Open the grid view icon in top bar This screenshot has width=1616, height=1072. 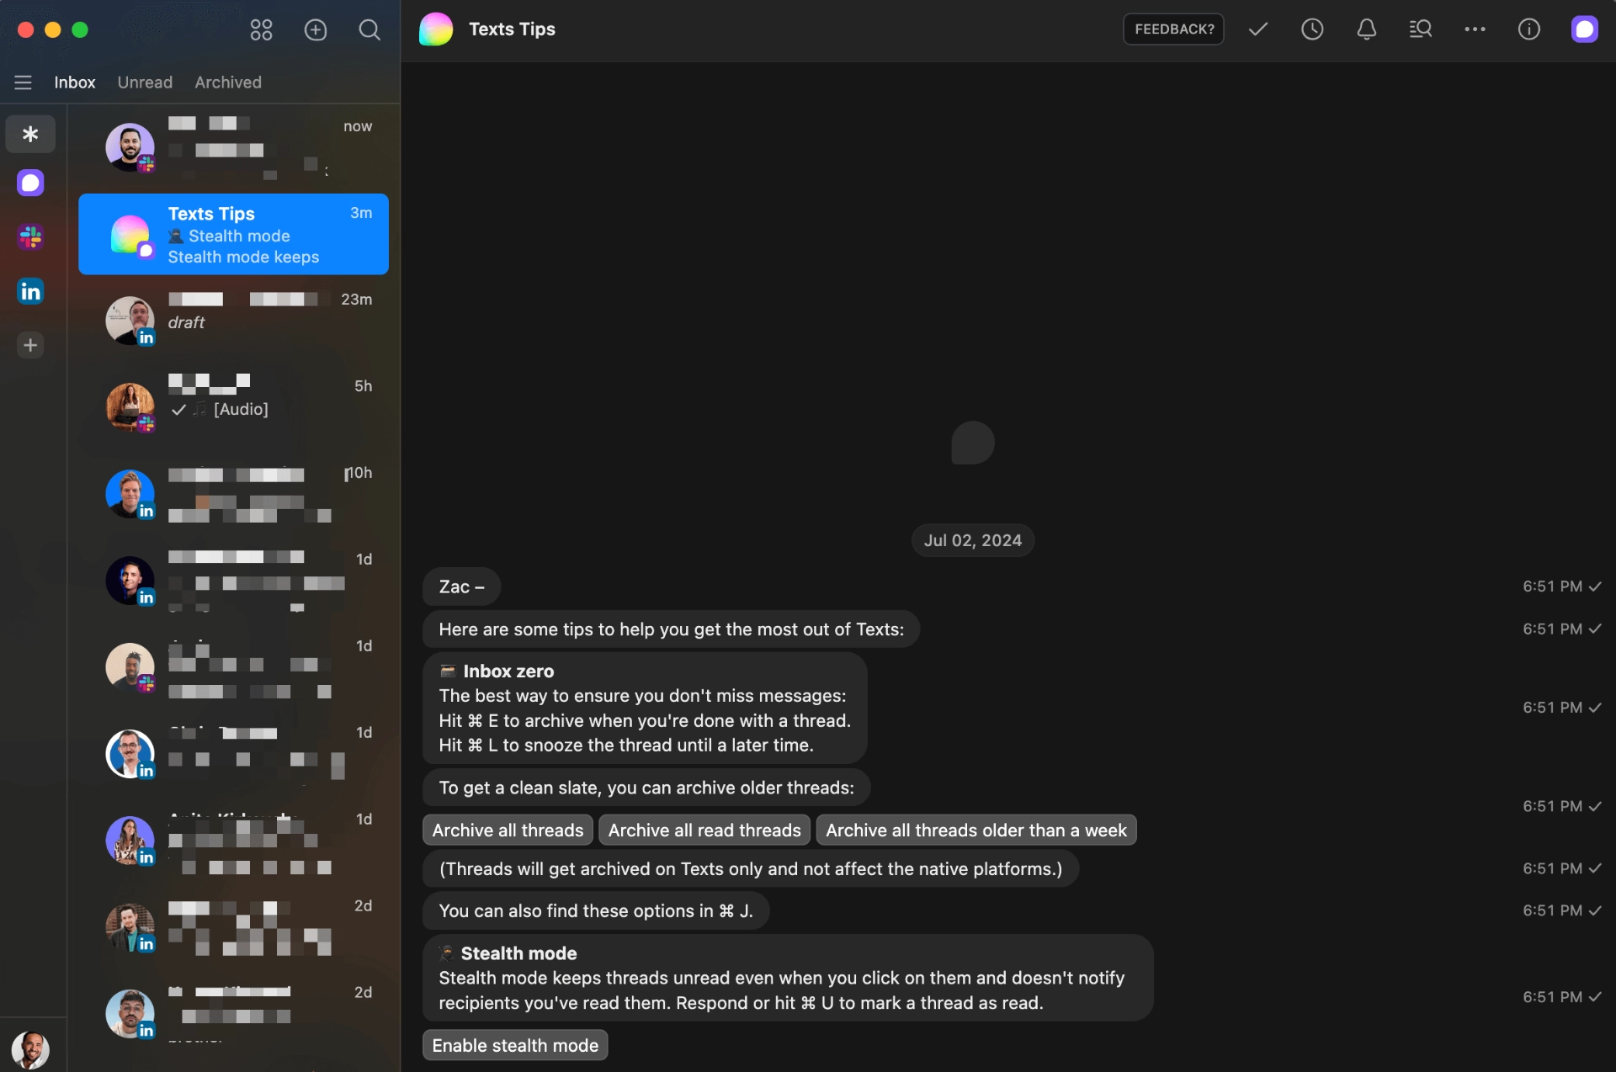[x=261, y=30]
